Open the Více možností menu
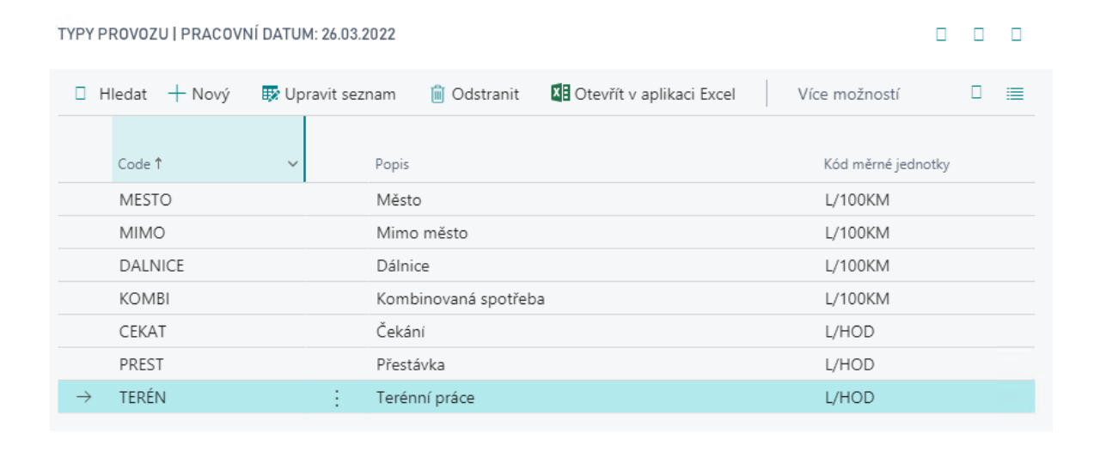This screenshot has height=452, width=1100. click(x=847, y=95)
